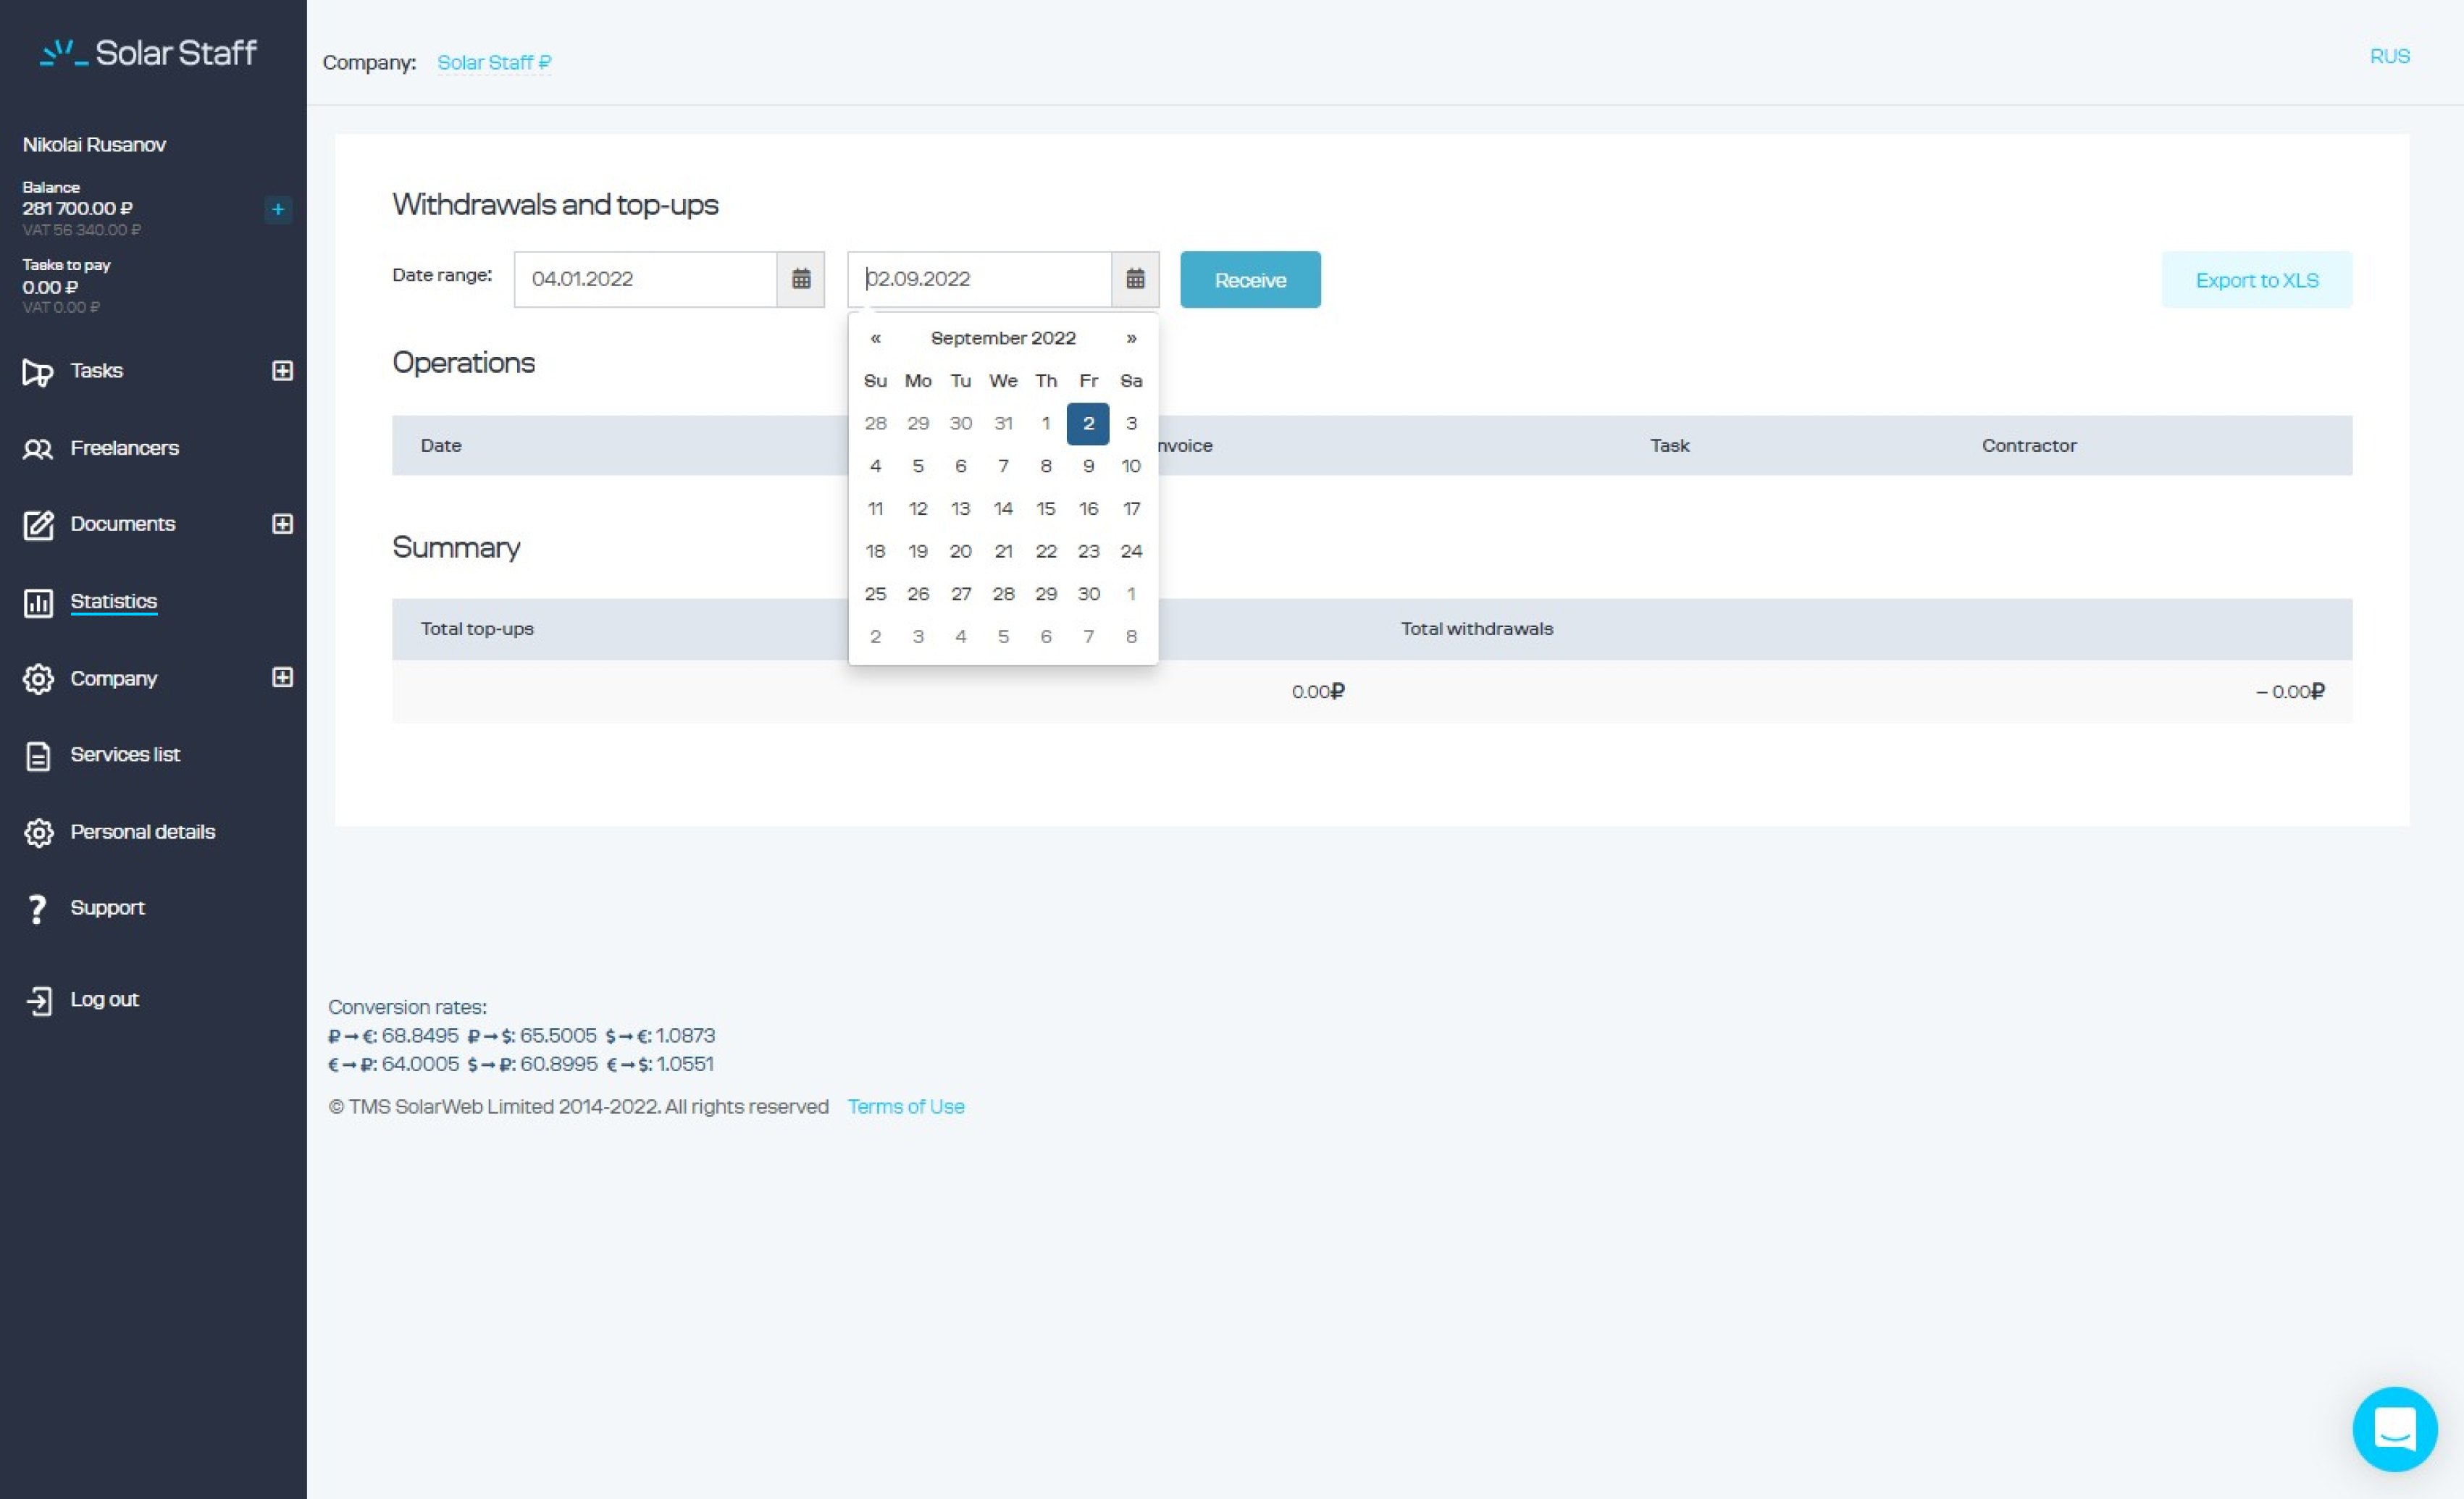Expand the Documents submenu plus button
Image resolution: width=2464 pixels, height=1499 pixels.
(x=282, y=524)
